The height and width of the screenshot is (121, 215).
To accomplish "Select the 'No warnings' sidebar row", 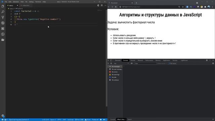I will point(115,75).
